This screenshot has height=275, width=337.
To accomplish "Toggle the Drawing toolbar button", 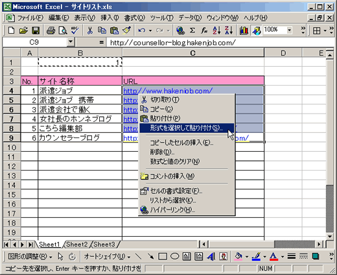I will click(x=257, y=30).
